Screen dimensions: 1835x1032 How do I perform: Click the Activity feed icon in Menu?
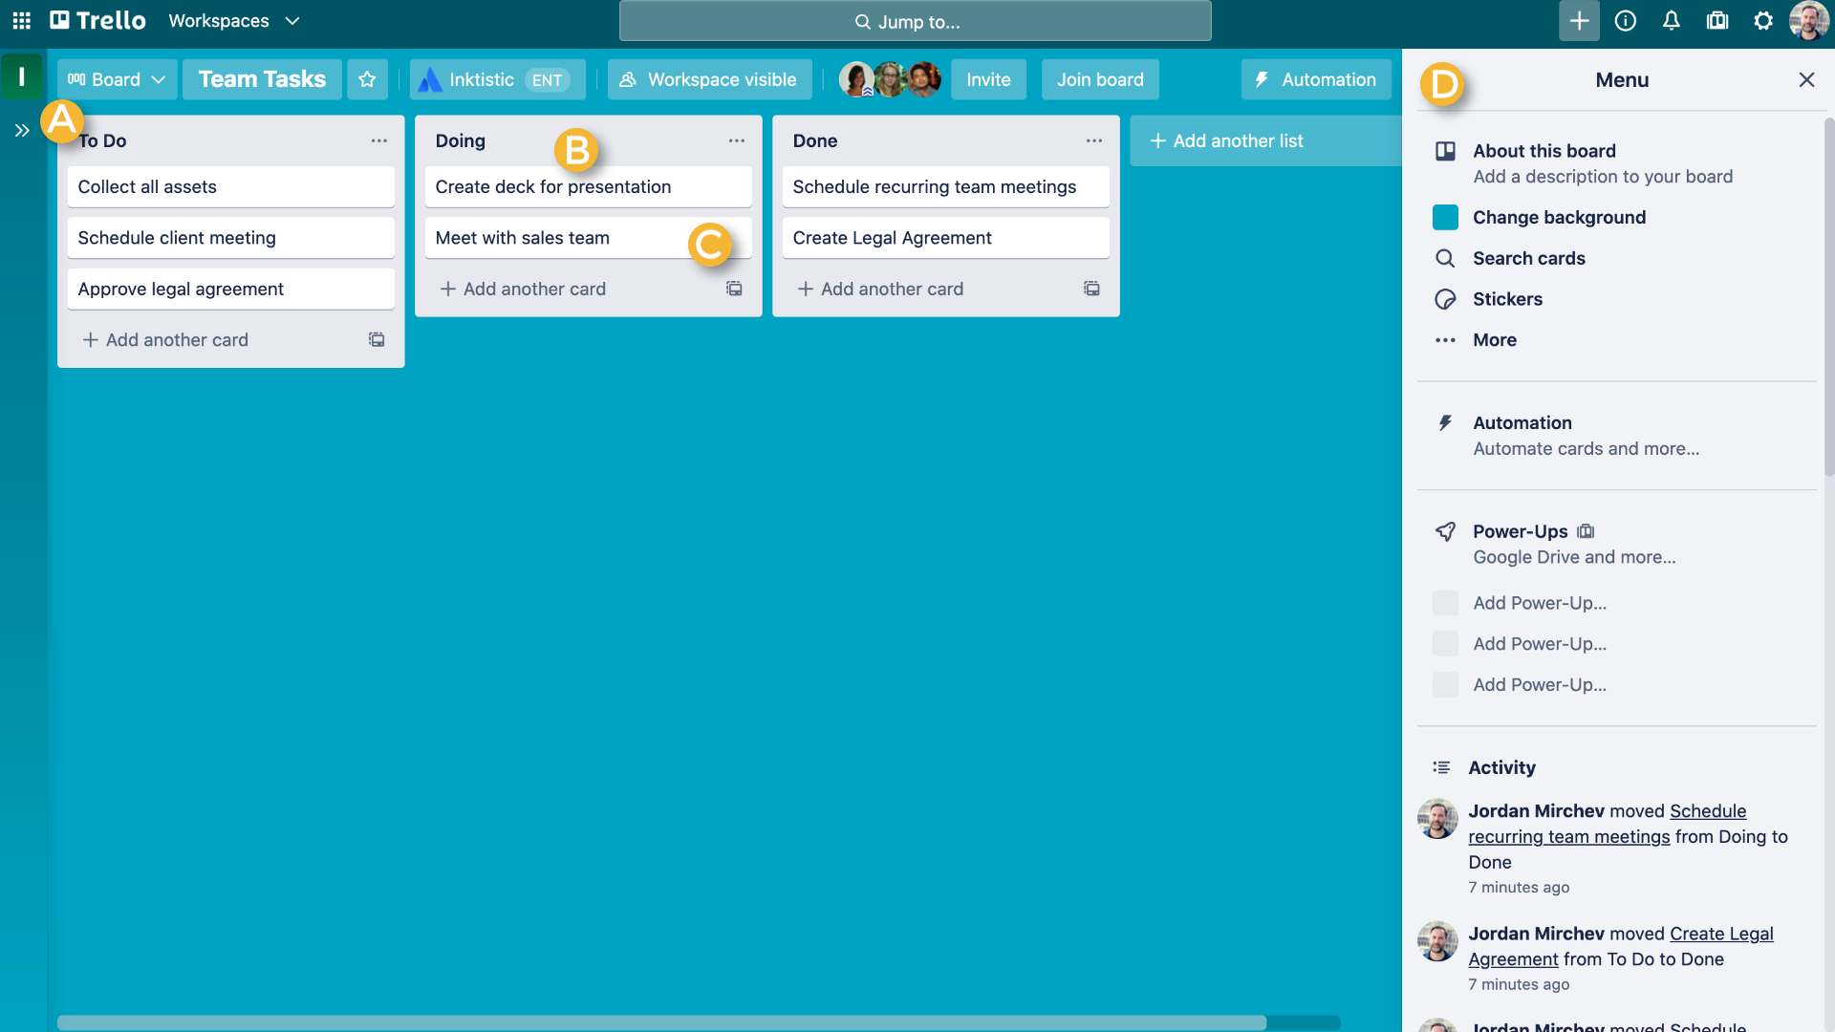(1442, 767)
